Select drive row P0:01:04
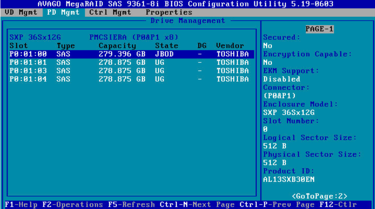 (x=132, y=79)
